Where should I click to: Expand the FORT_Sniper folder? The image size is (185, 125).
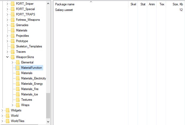pyautogui.click(x=7, y=4)
